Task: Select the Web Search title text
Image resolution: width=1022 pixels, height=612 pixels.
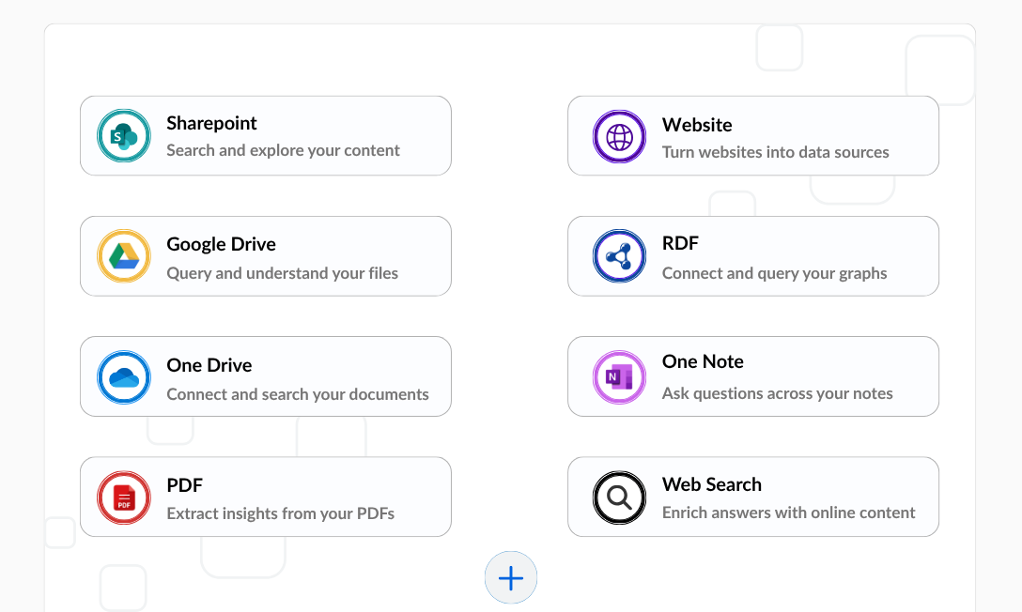Action: (712, 484)
